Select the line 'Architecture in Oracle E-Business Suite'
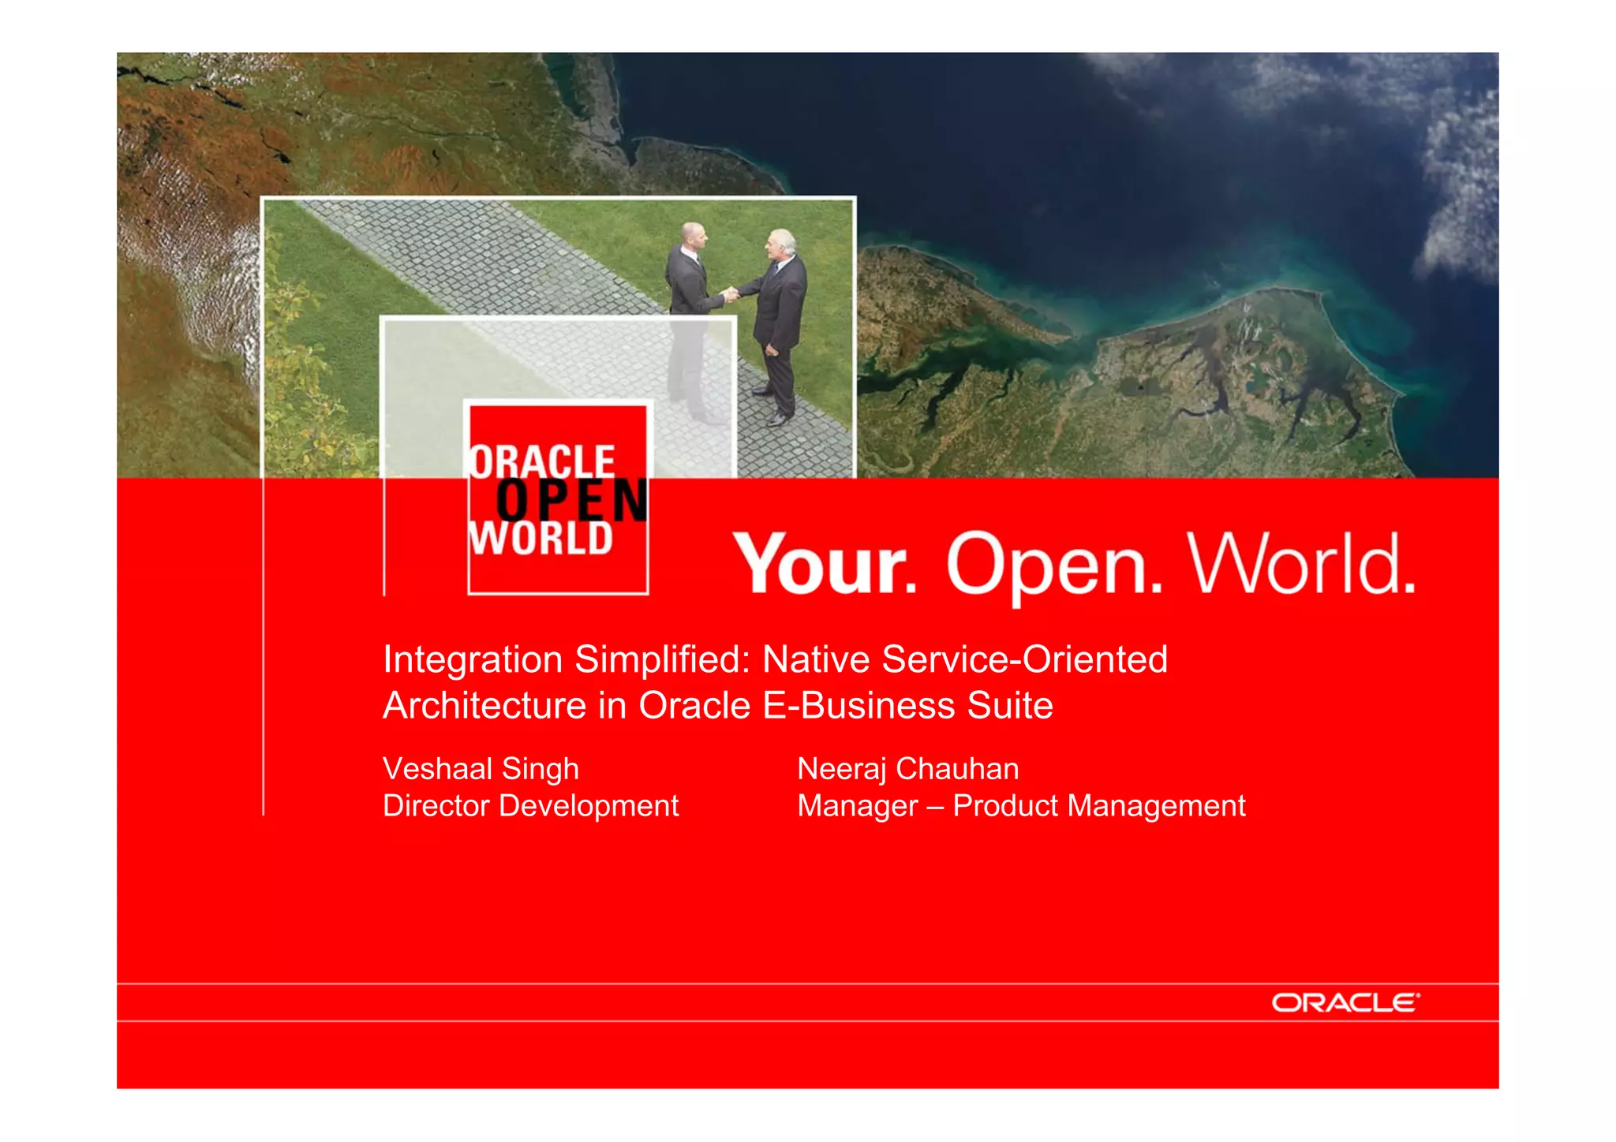The image size is (1616, 1142). click(x=718, y=705)
